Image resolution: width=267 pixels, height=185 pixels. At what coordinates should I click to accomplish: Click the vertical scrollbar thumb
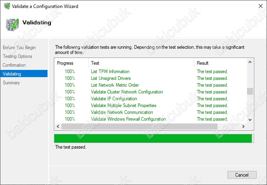click(250, 91)
